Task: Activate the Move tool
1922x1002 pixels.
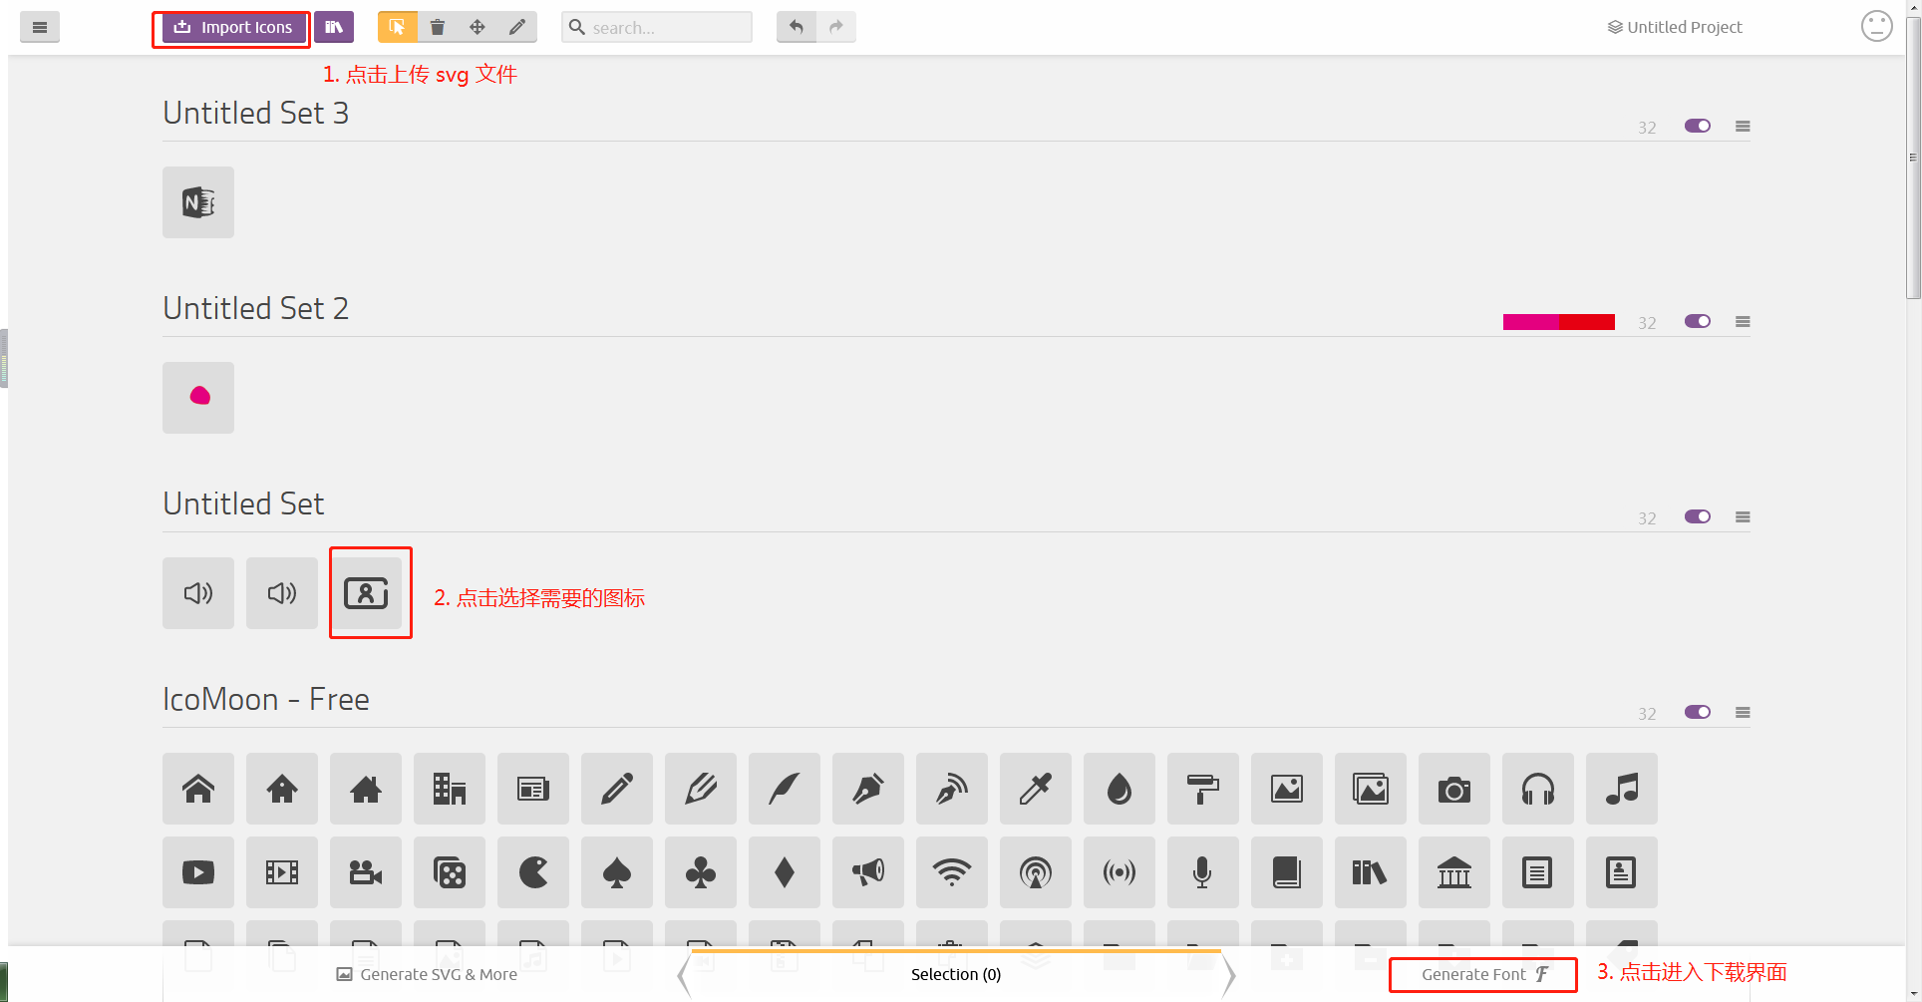Action: (478, 27)
